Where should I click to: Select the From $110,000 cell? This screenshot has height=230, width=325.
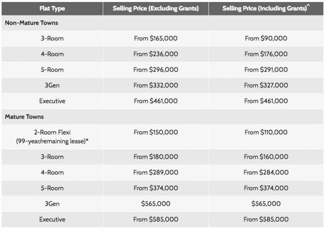pyautogui.click(x=266, y=132)
